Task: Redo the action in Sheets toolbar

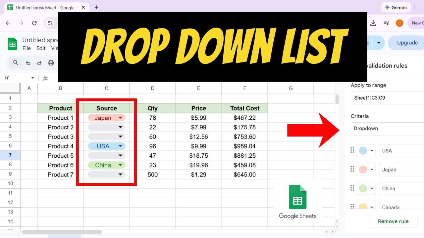Action: click(39, 63)
